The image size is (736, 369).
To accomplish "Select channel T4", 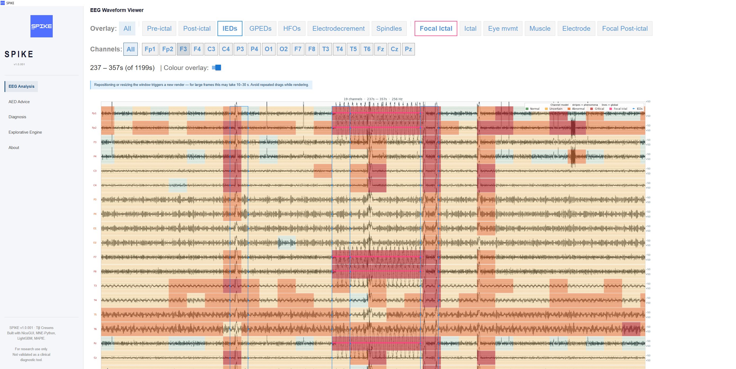I will [x=339, y=49].
